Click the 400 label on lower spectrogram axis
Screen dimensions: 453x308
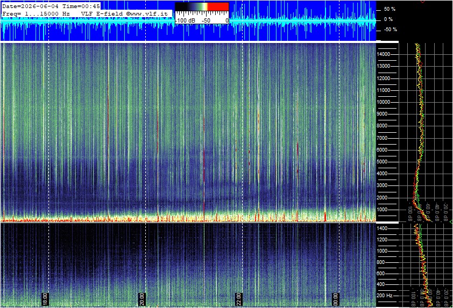pyautogui.click(x=381, y=285)
